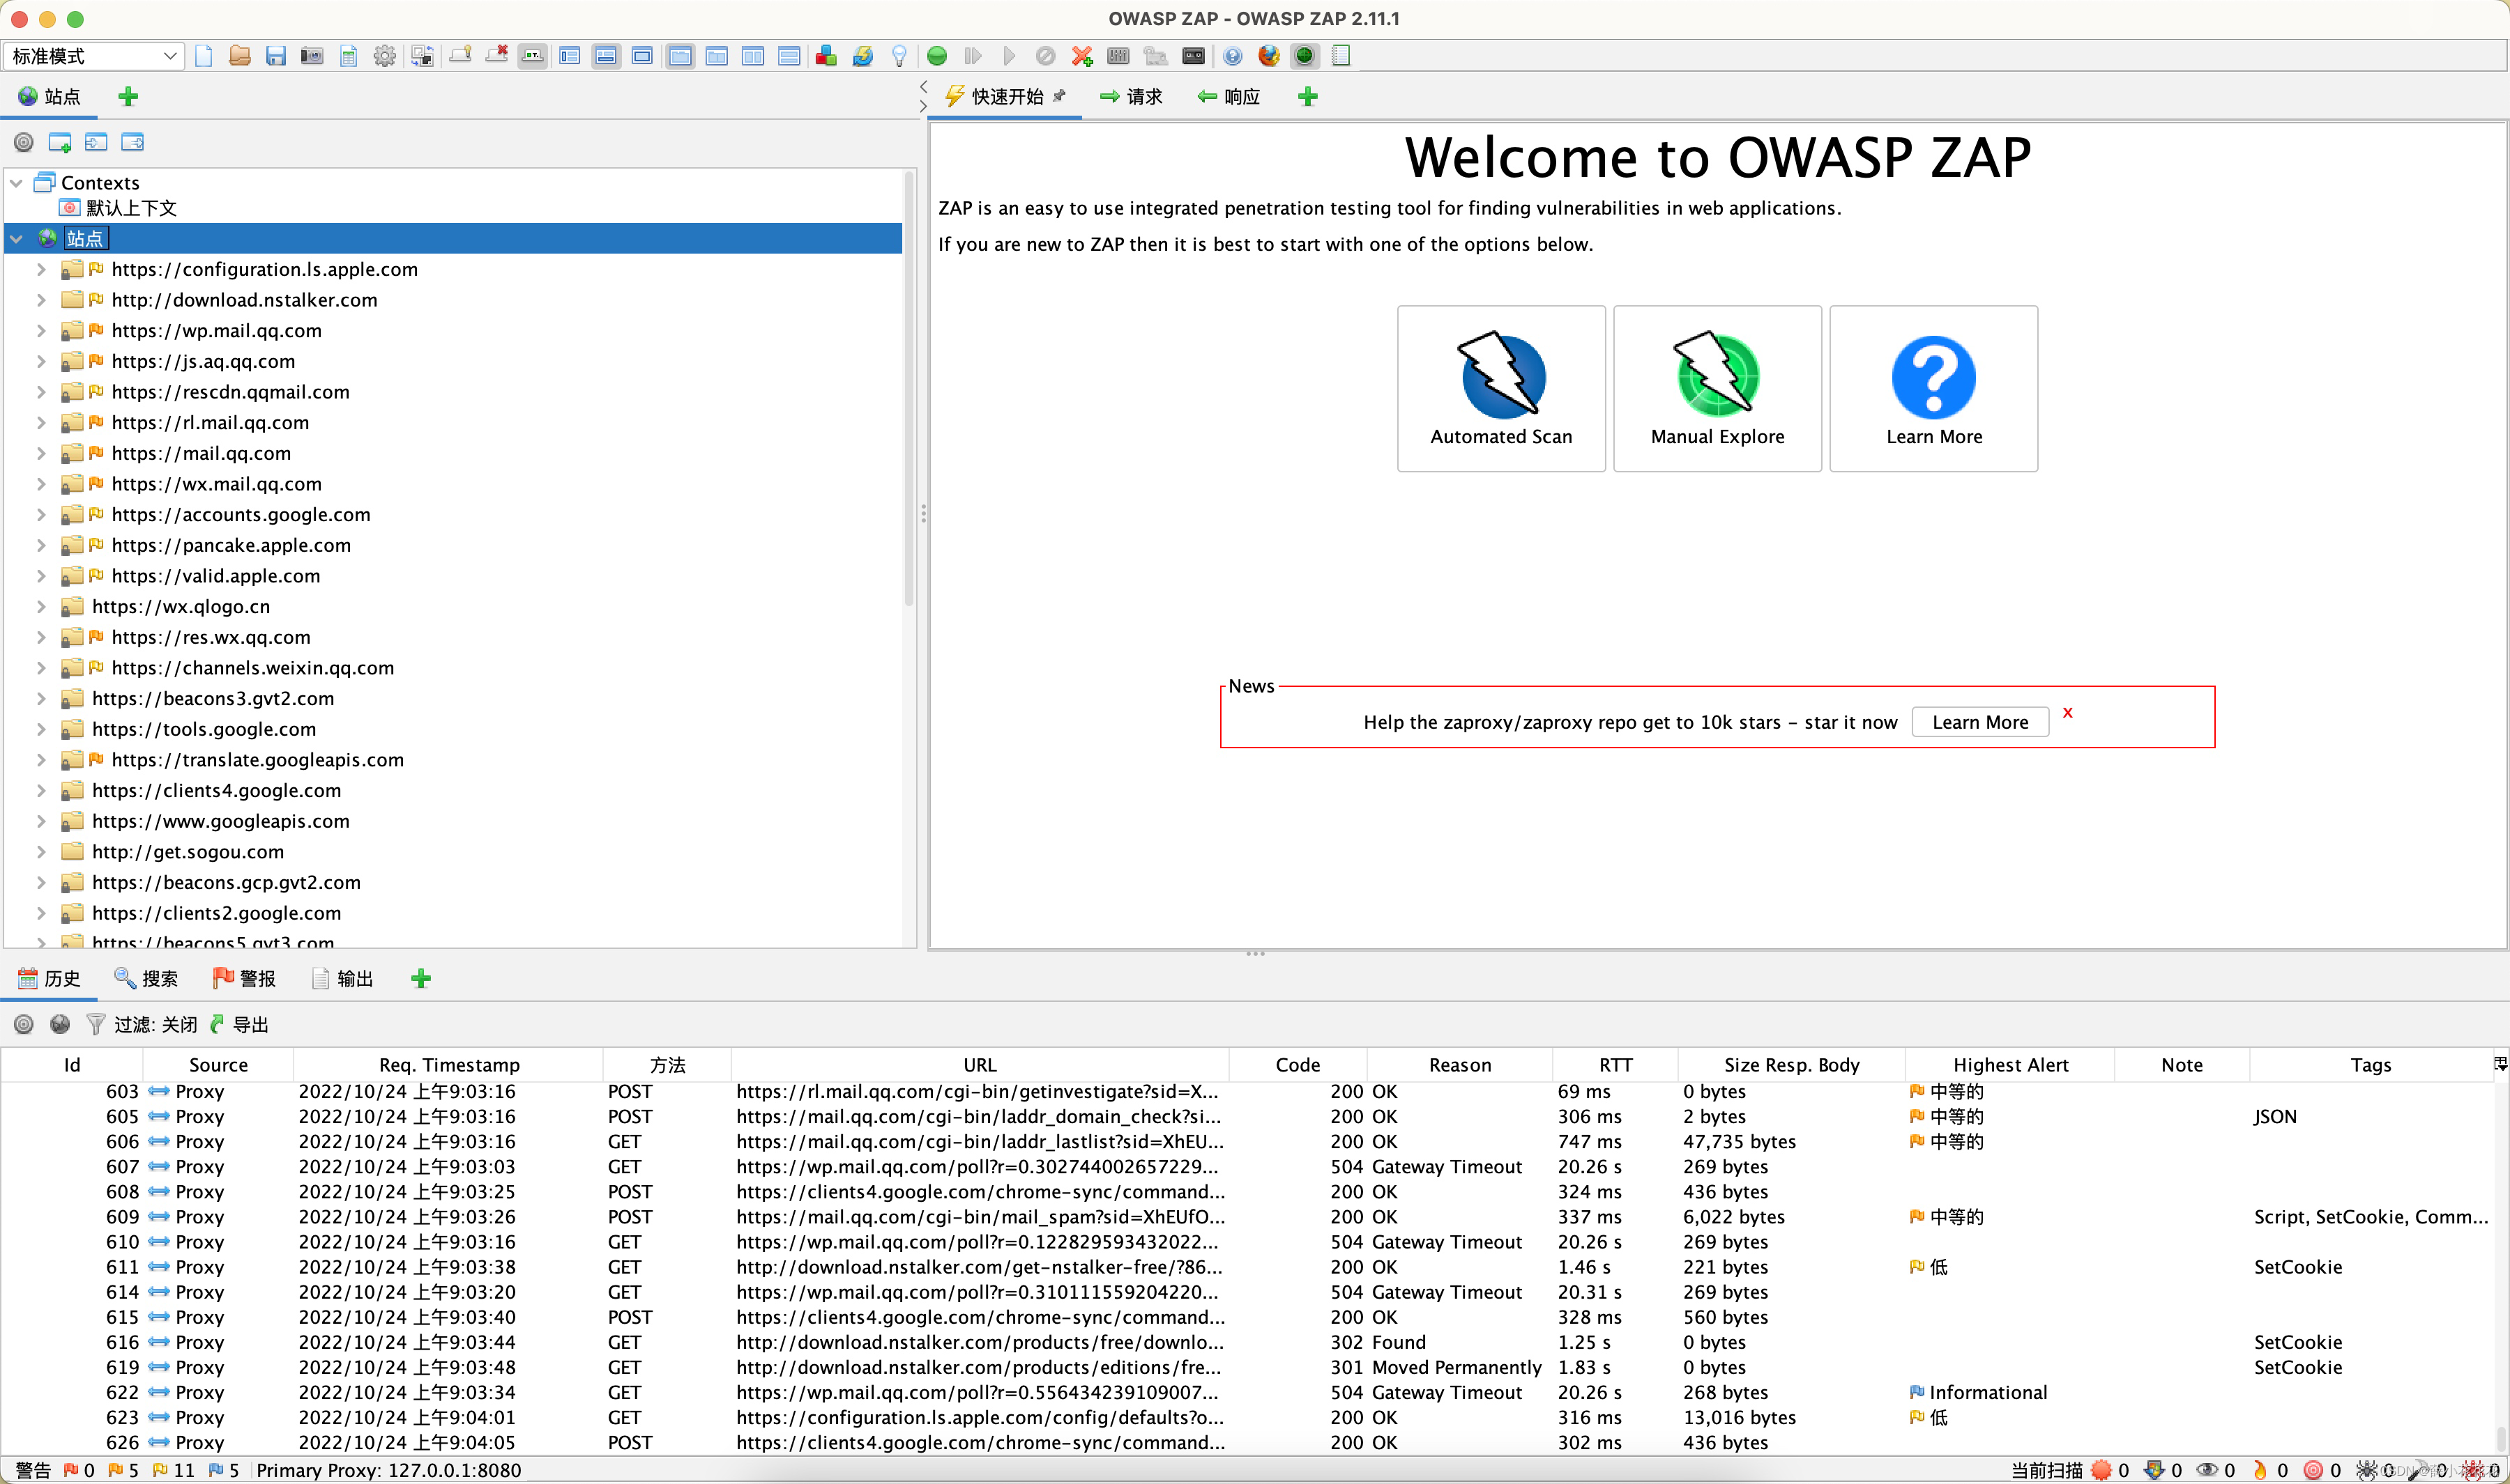Toggle the HUD radar icon
2510x1484 pixels.
point(1305,56)
